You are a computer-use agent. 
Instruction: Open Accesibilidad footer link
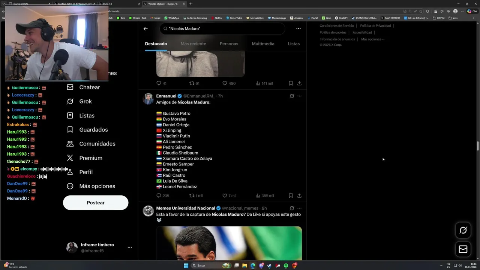[362, 33]
